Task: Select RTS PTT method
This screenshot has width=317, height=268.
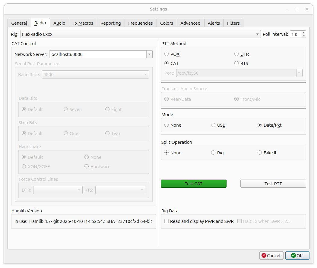Action: [x=236, y=63]
